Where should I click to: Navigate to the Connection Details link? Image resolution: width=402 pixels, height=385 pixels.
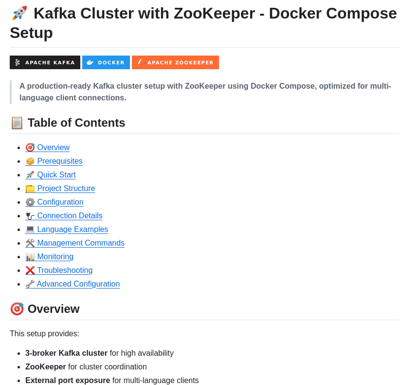tap(70, 216)
